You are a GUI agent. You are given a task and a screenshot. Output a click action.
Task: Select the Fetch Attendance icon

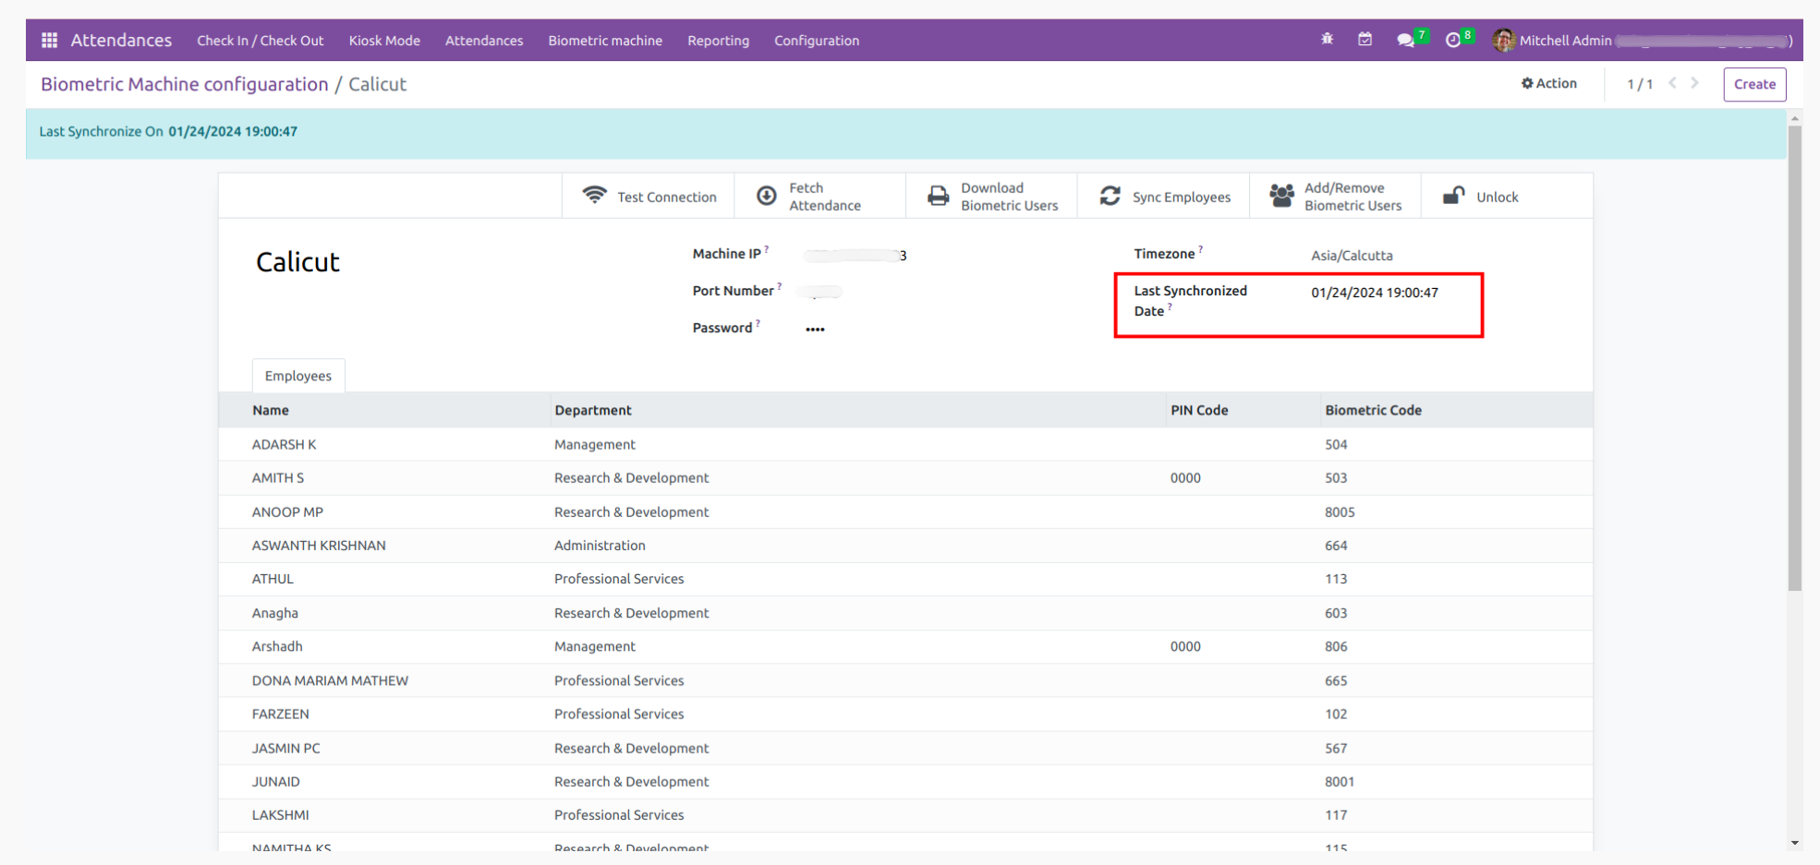pos(766,195)
